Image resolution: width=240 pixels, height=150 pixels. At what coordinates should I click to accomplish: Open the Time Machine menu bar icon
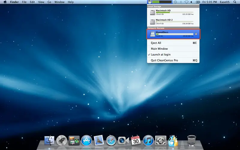[x=175, y=2]
